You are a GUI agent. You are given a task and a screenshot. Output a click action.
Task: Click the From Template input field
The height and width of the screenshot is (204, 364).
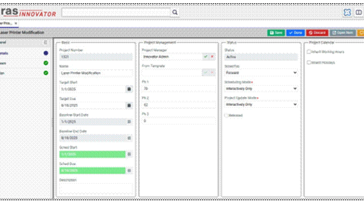point(172,73)
